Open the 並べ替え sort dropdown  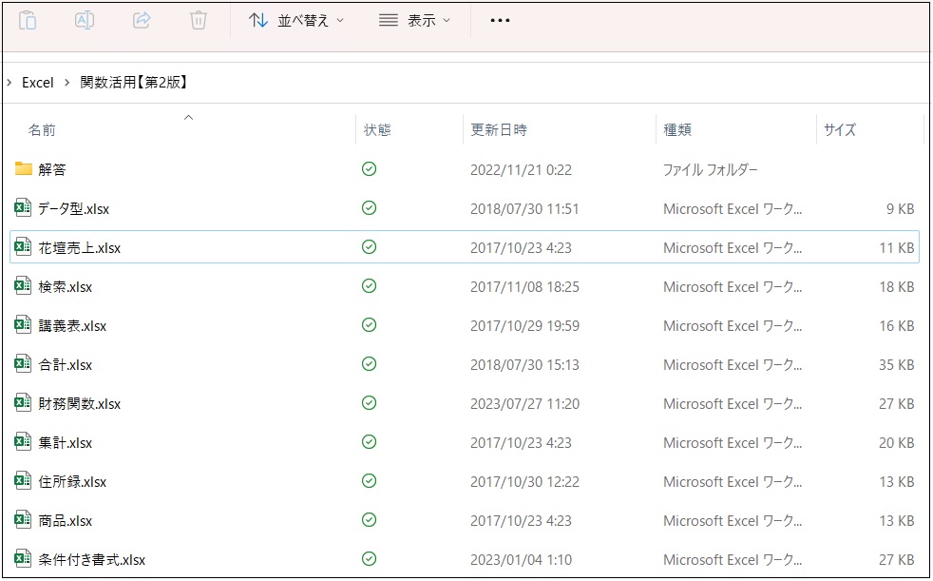pos(296,20)
